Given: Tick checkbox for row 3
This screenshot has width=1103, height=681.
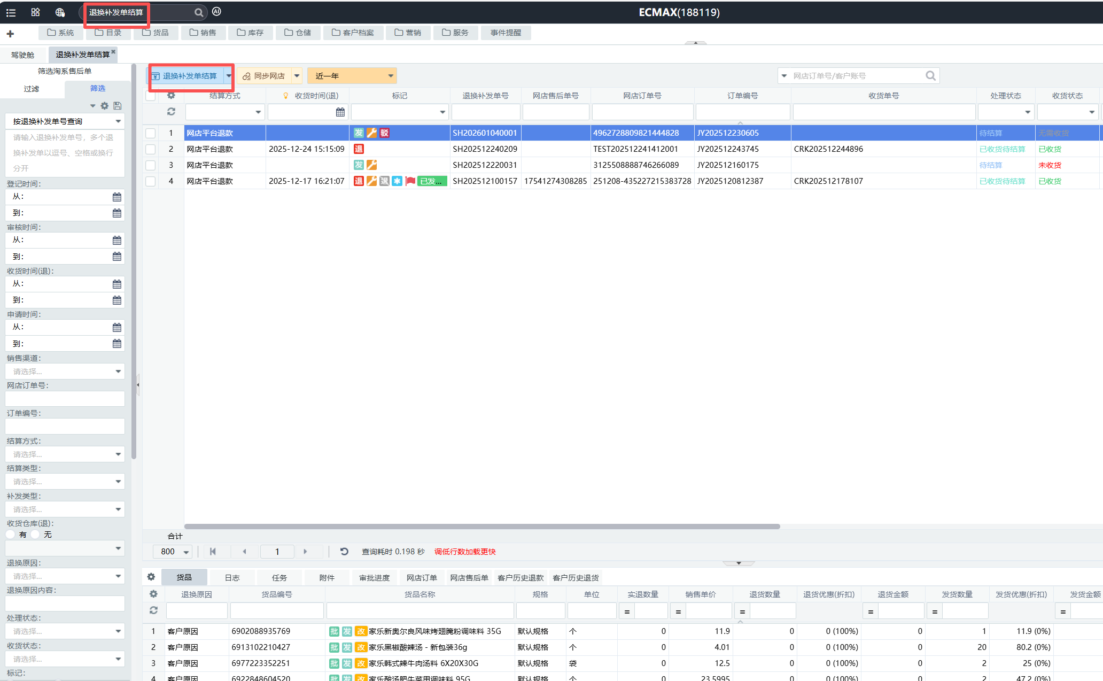Looking at the screenshot, I should click(151, 165).
